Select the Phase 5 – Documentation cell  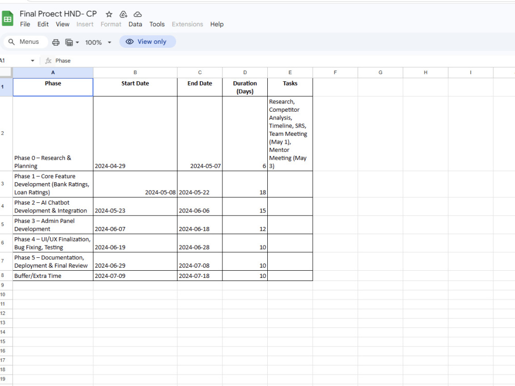point(53,261)
